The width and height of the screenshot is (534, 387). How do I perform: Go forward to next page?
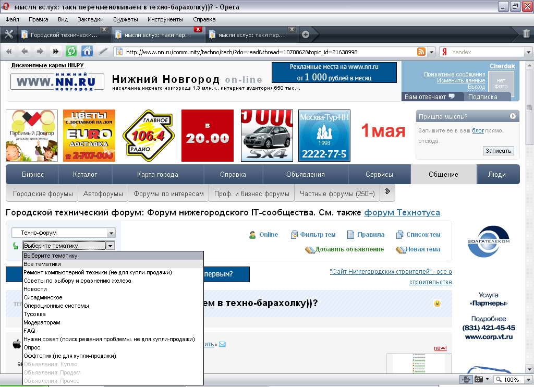coord(40,52)
